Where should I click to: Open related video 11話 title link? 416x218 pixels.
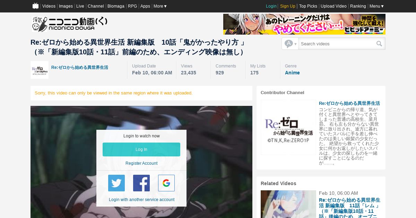pyautogui.click(x=349, y=208)
